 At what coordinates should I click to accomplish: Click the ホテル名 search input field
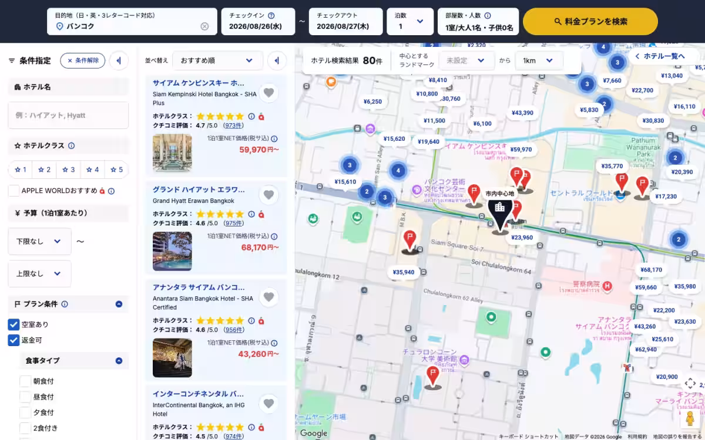pos(68,116)
